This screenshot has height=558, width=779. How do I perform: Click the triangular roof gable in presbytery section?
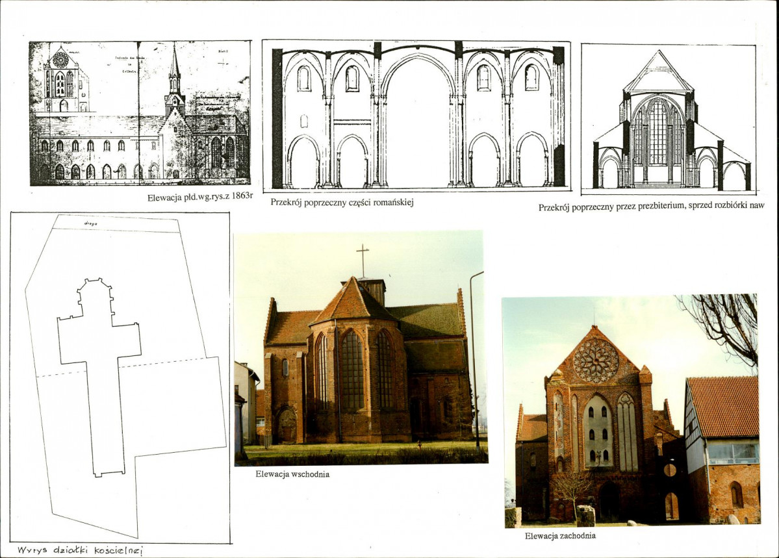[659, 71]
